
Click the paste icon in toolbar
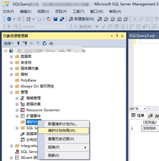pos(148,19)
